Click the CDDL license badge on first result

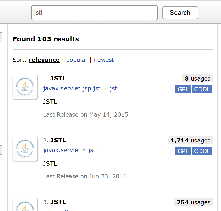click(x=202, y=89)
